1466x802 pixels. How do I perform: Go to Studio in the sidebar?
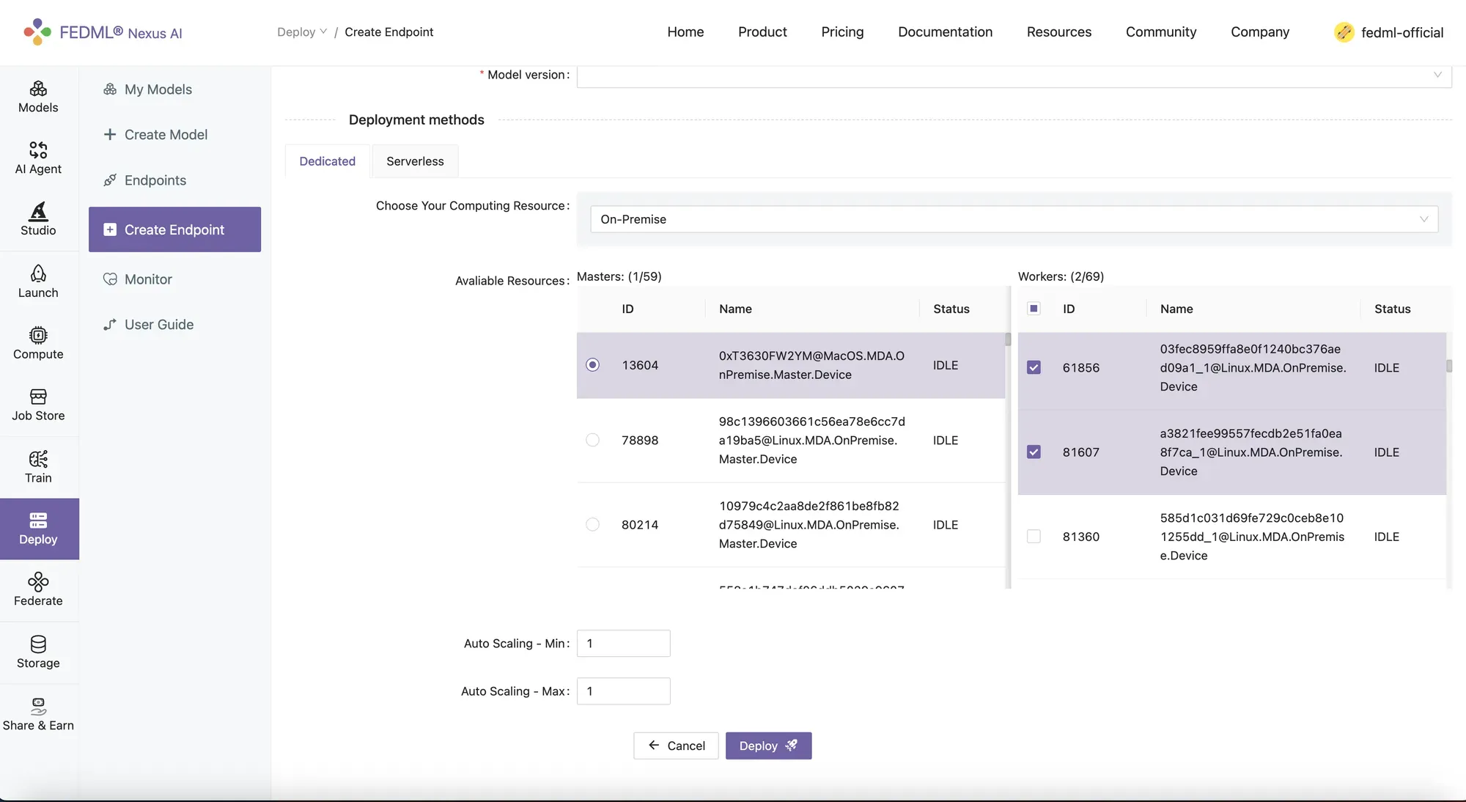[x=38, y=219]
